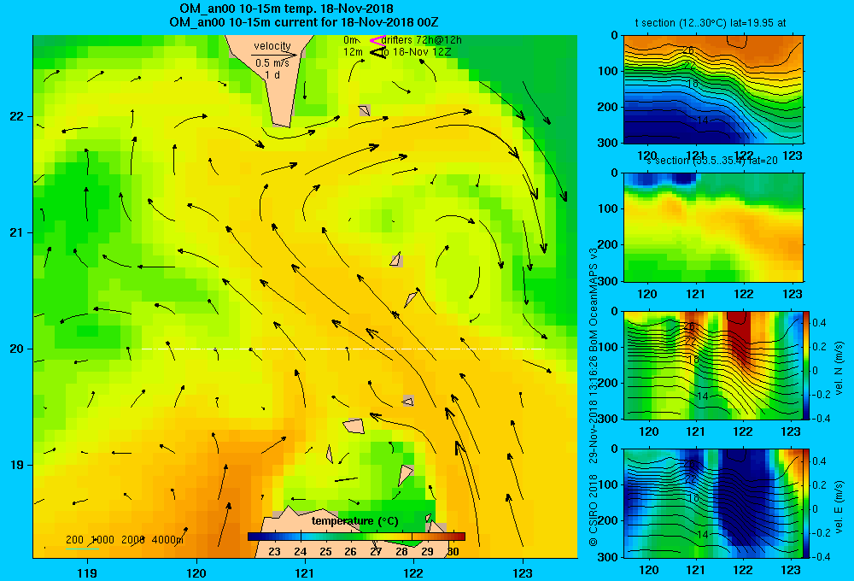854x581 pixels.
Task: Click the main temperature colorbar
Action: (356, 537)
